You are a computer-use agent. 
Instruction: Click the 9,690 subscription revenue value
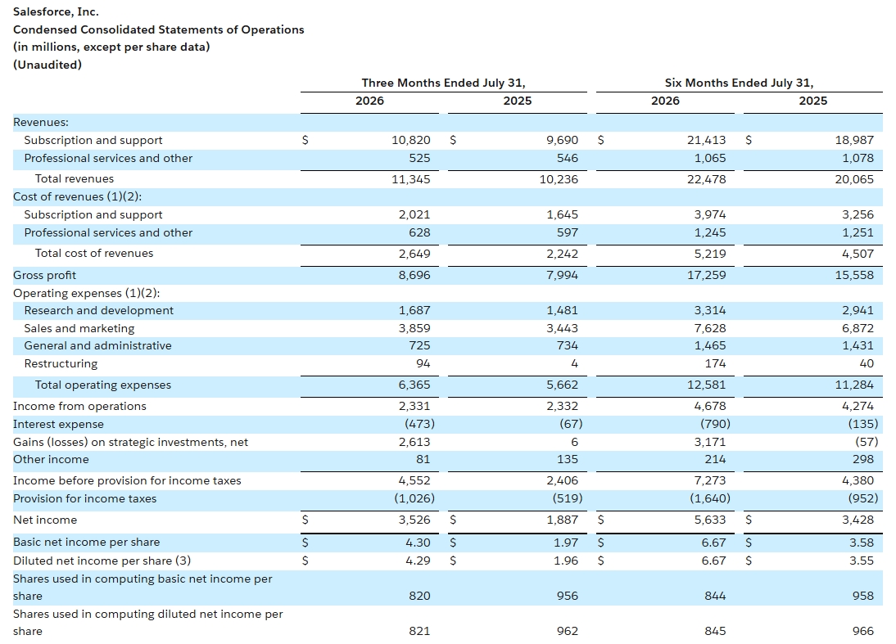(x=563, y=140)
